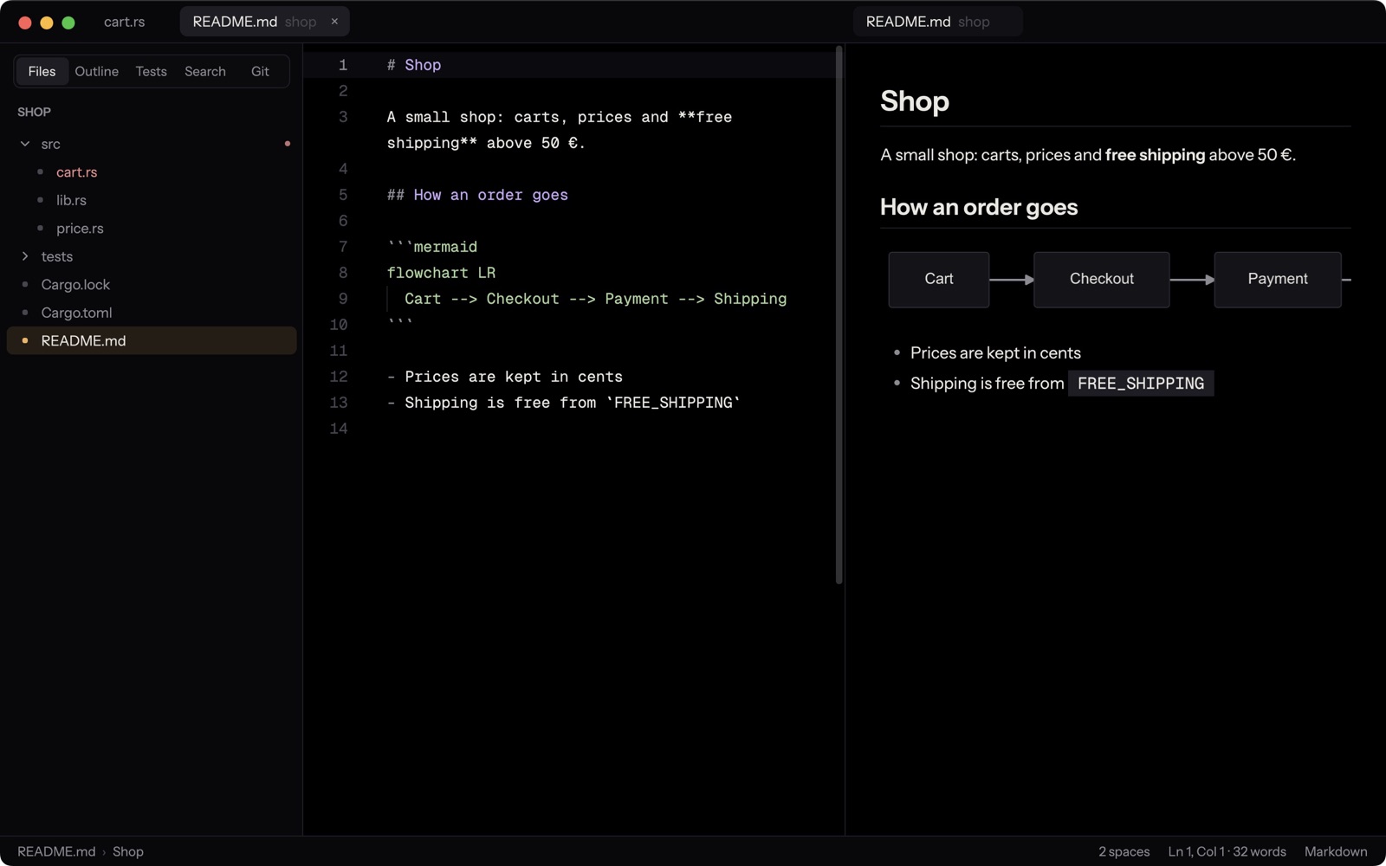Image resolution: width=1386 pixels, height=866 pixels.
Task: Click the Shop heading in the preview
Action: (915, 101)
